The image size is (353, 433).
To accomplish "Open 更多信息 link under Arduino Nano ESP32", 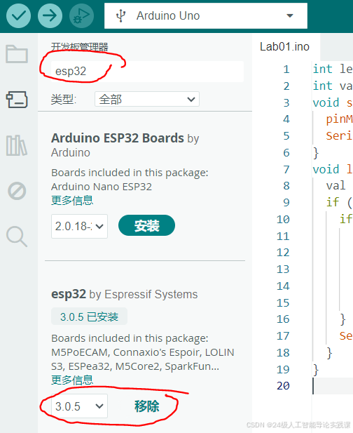I will 72,200.
